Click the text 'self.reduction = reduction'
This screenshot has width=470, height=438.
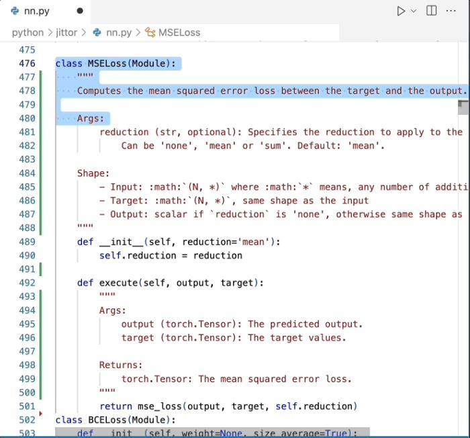[x=171, y=255]
